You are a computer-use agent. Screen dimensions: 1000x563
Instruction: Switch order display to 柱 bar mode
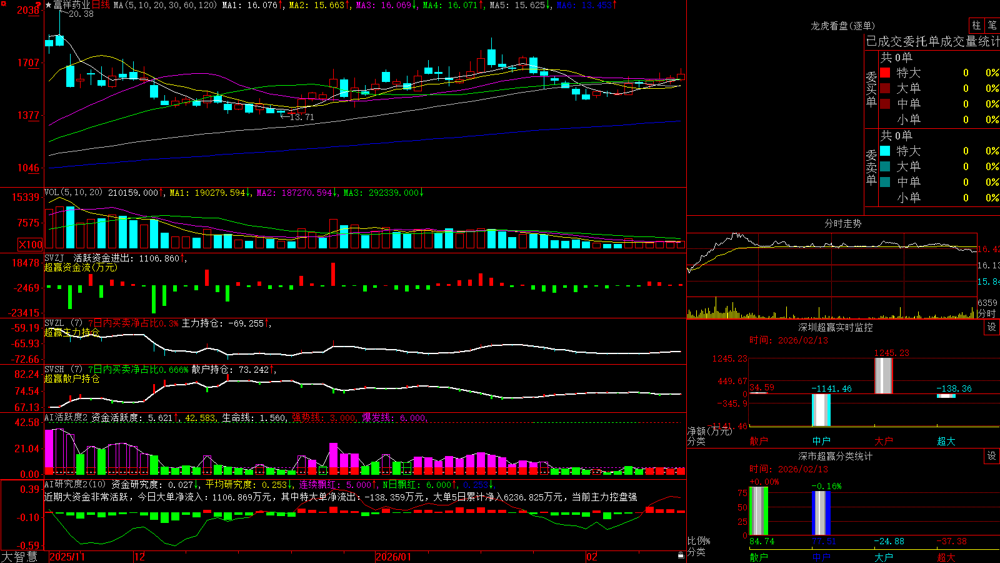point(976,25)
